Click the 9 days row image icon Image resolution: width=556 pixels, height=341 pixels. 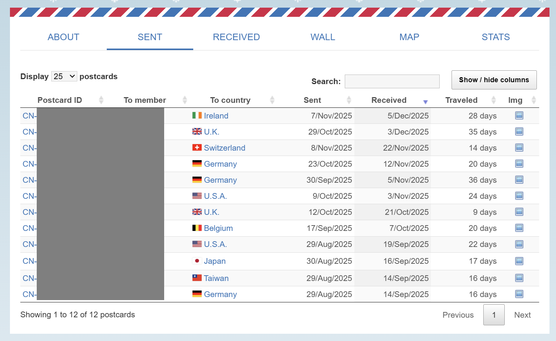pyautogui.click(x=519, y=212)
